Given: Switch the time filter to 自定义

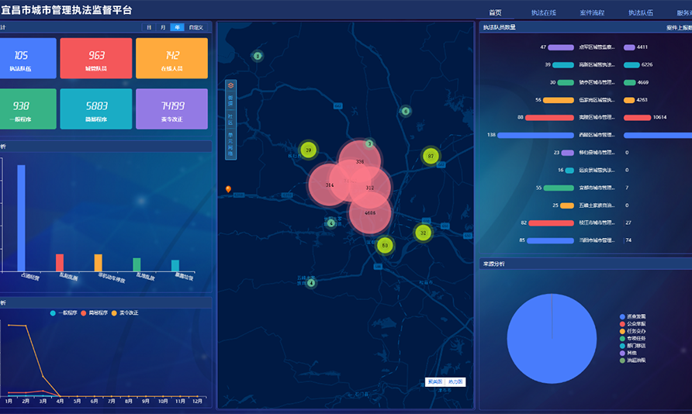Looking at the screenshot, I should [195, 27].
